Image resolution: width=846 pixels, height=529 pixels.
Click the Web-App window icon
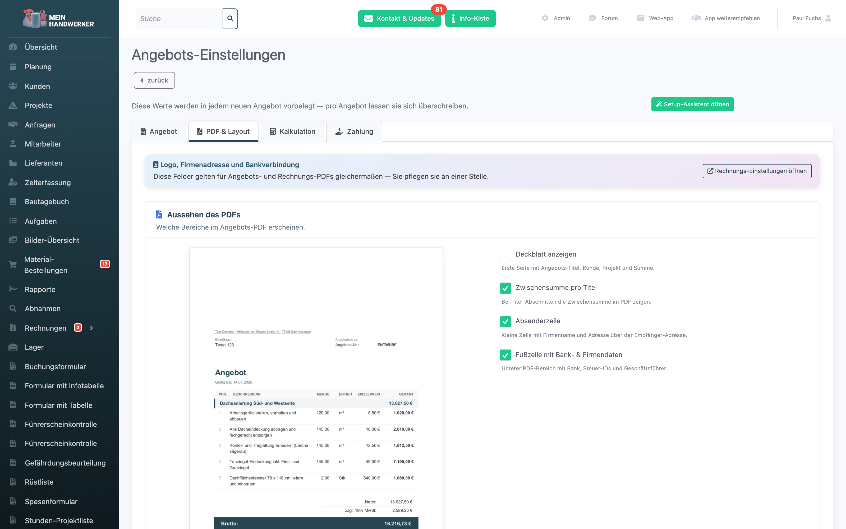(640, 18)
